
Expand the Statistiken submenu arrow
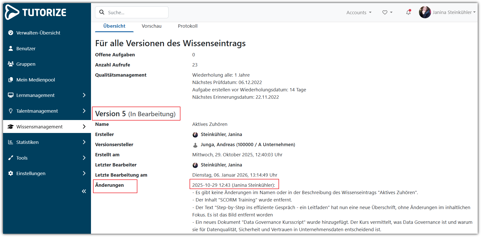pyautogui.click(x=84, y=142)
